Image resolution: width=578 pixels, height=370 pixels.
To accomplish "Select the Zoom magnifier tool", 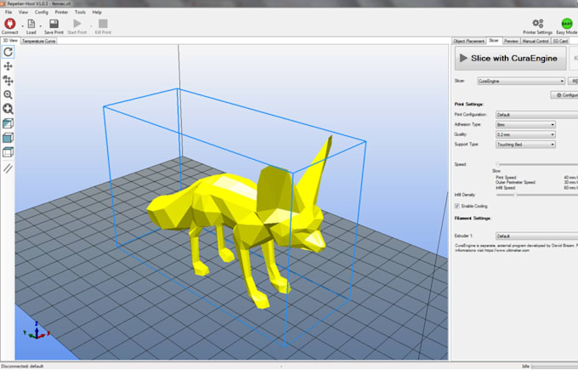I will tap(8, 94).
